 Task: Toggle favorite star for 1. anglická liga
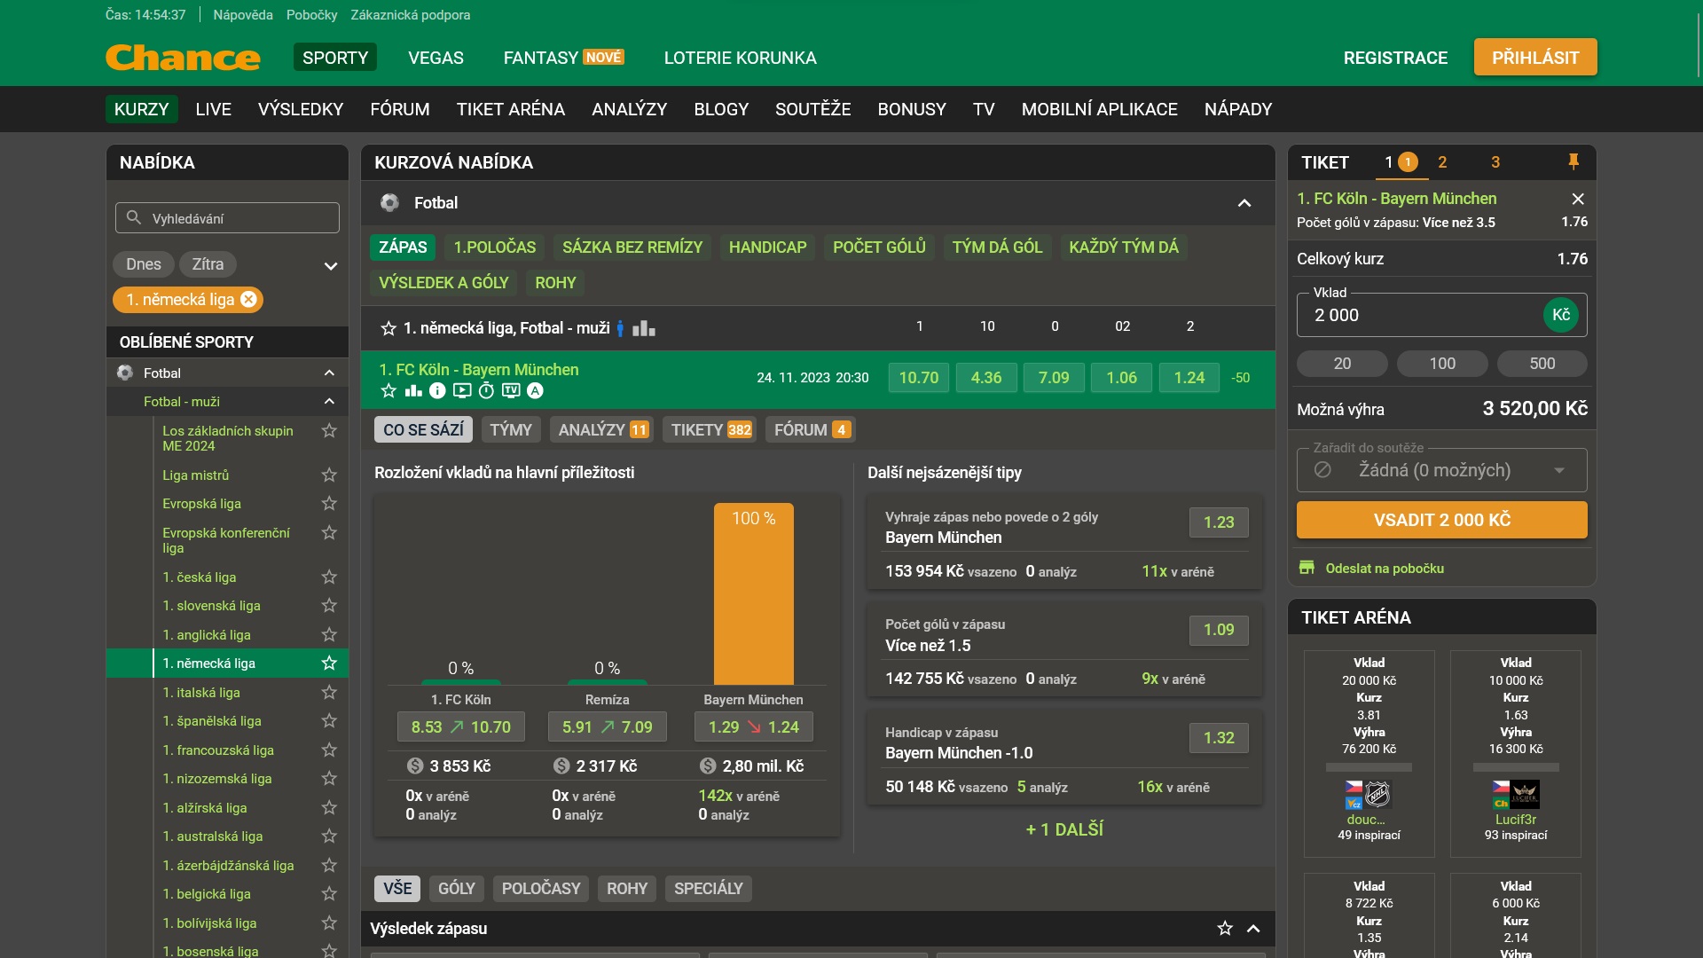(329, 634)
